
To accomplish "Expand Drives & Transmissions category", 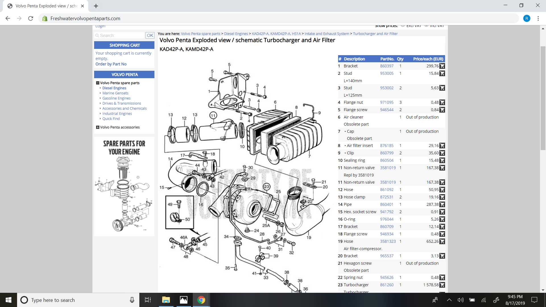I will click(x=121, y=103).
